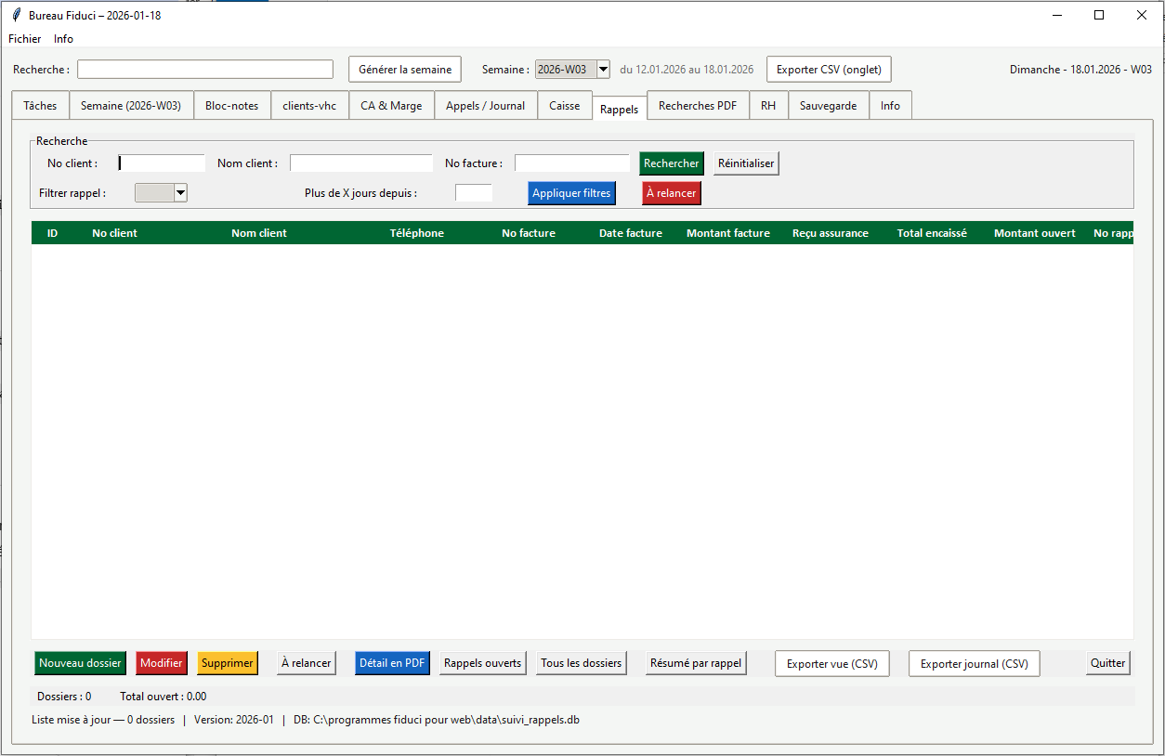The height and width of the screenshot is (756, 1165).
Task: Open the Semaine dropdown showing 2026-W03
Action: click(x=603, y=69)
